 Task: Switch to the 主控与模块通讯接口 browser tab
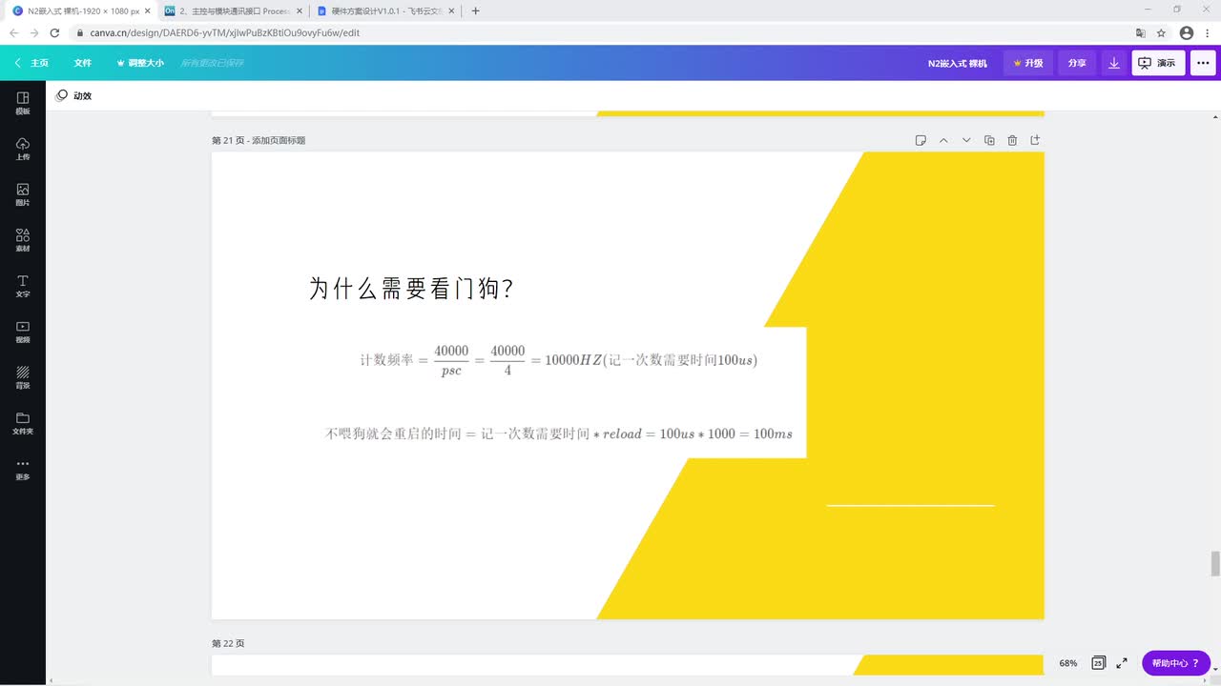coord(233,11)
